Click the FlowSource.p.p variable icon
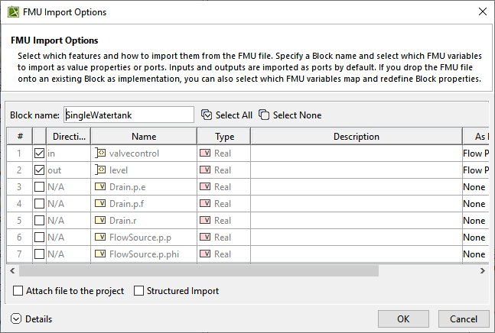The height and width of the screenshot is (333, 495). tap(100, 238)
